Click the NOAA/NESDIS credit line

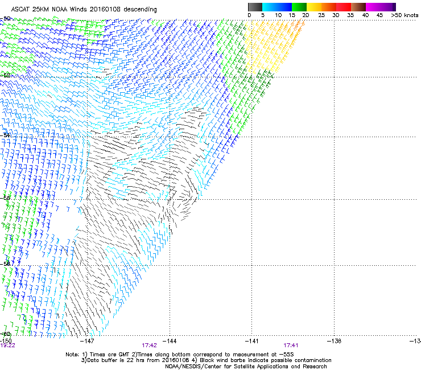246,367
